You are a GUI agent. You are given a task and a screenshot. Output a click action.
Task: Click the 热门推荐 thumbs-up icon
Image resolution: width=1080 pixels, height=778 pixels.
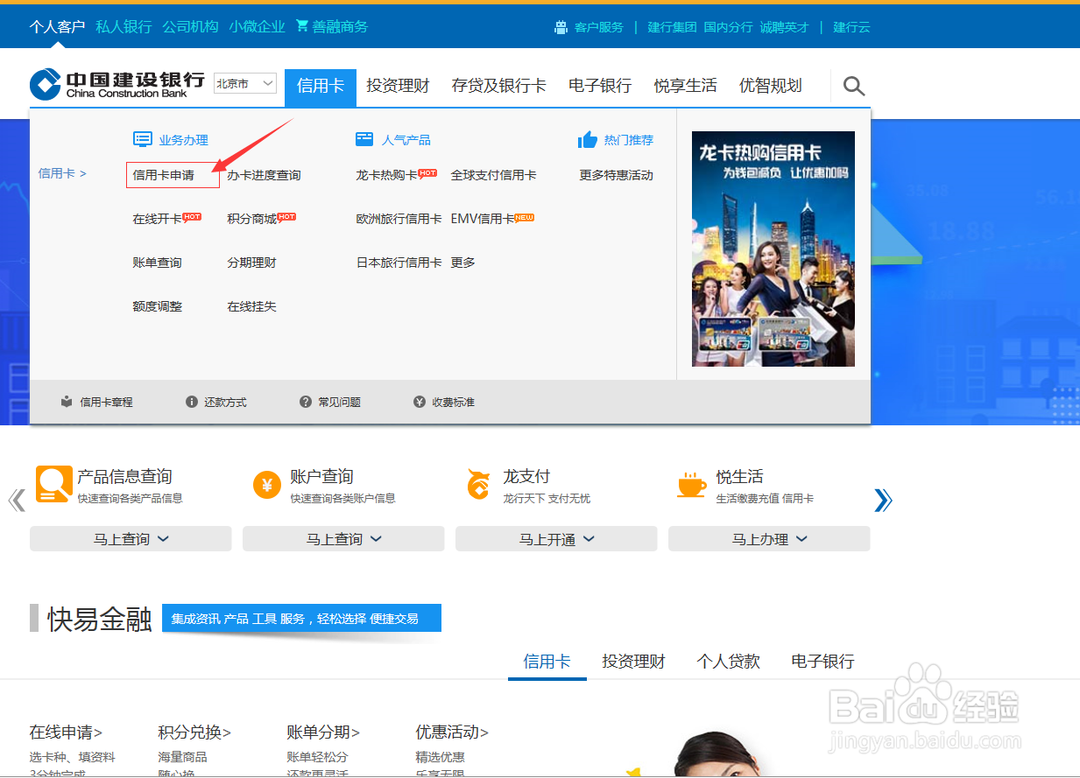(x=587, y=139)
